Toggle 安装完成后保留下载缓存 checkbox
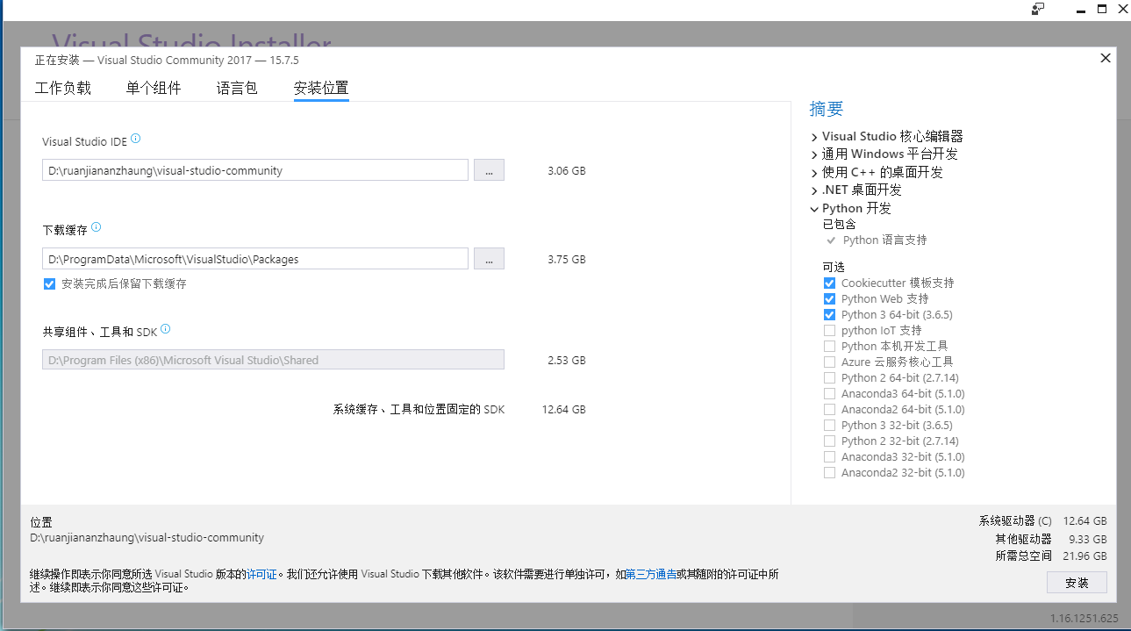 pyautogui.click(x=49, y=283)
